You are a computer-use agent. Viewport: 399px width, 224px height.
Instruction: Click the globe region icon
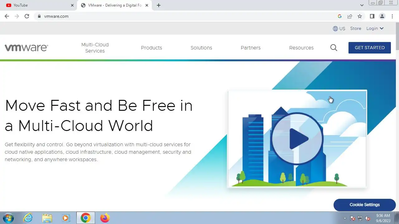(335, 29)
